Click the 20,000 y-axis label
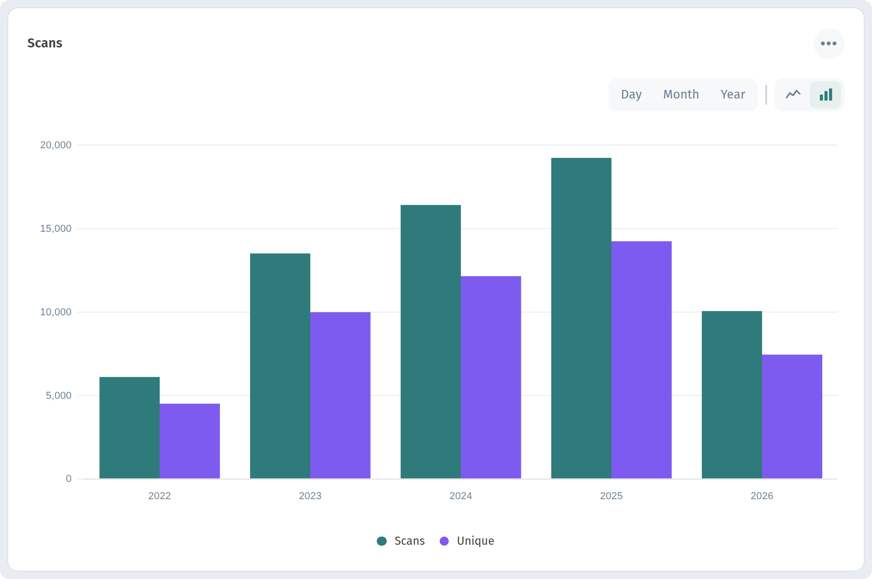Image resolution: width=872 pixels, height=579 pixels. click(56, 145)
